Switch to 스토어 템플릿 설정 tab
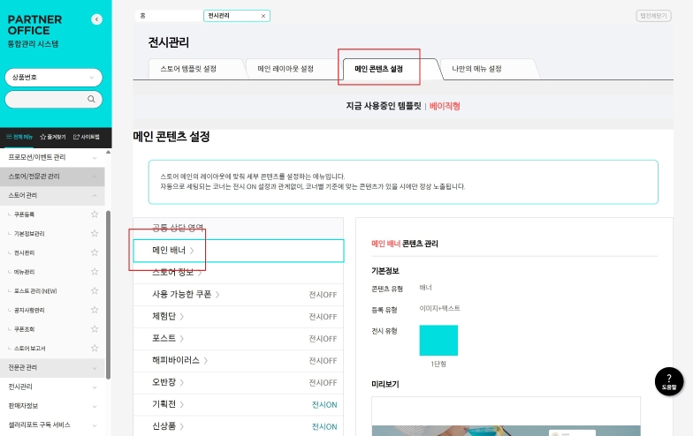The image size is (693, 436). point(188,69)
